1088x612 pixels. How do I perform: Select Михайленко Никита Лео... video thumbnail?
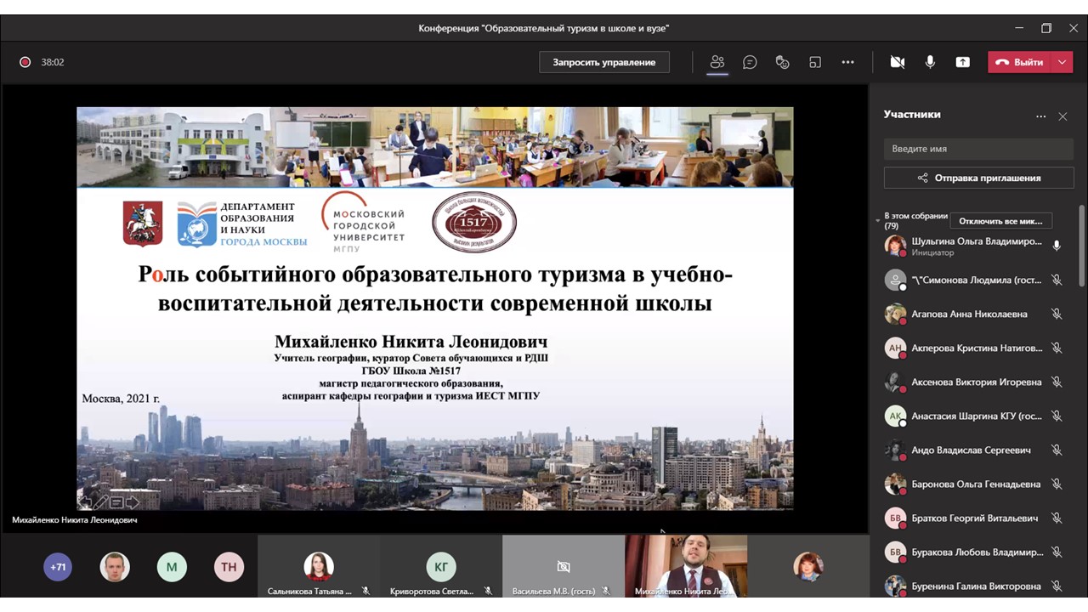tap(686, 565)
